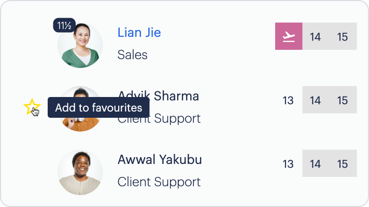Select day 13 in Advik Sharma's row
This screenshot has width=369, height=207.
pyautogui.click(x=289, y=100)
